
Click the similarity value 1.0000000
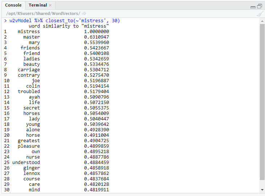coord(96,32)
